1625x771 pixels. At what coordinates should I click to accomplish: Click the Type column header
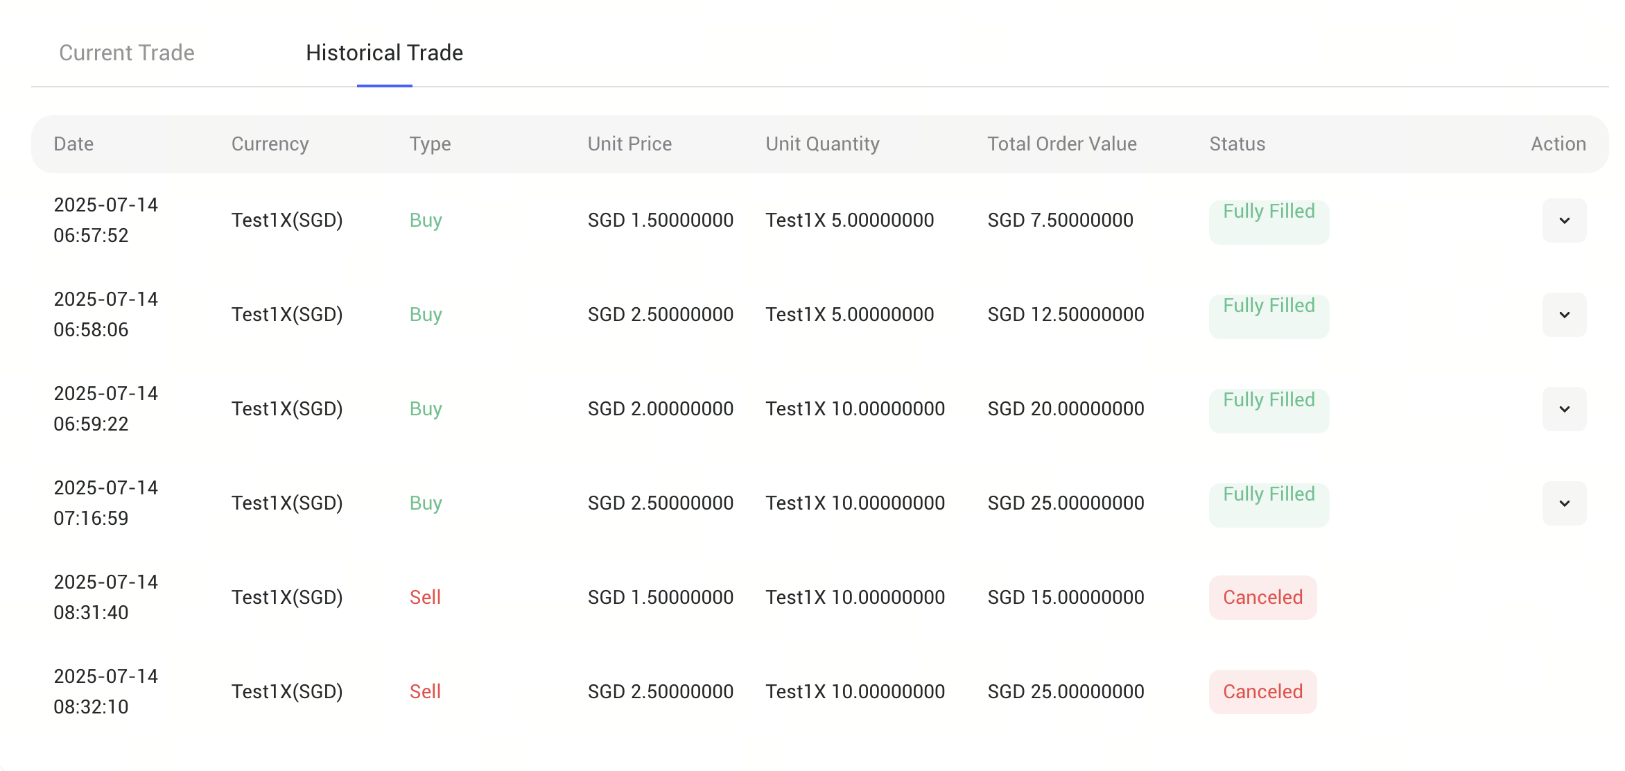click(x=430, y=144)
